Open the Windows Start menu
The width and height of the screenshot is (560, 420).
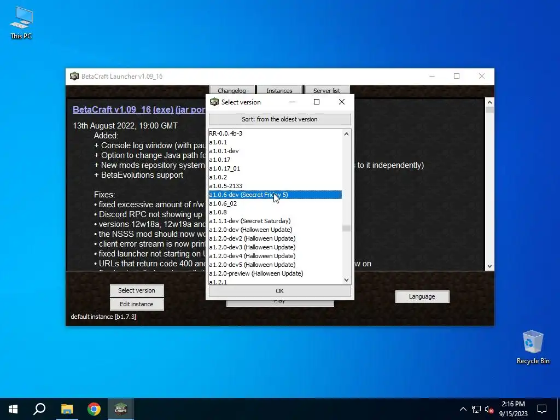(13, 409)
